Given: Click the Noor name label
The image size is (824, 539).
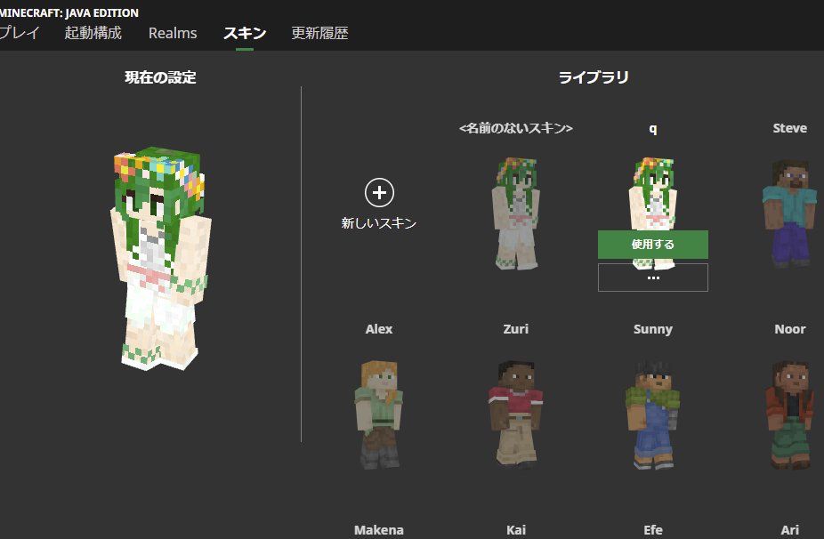Looking at the screenshot, I should (x=790, y=329).
